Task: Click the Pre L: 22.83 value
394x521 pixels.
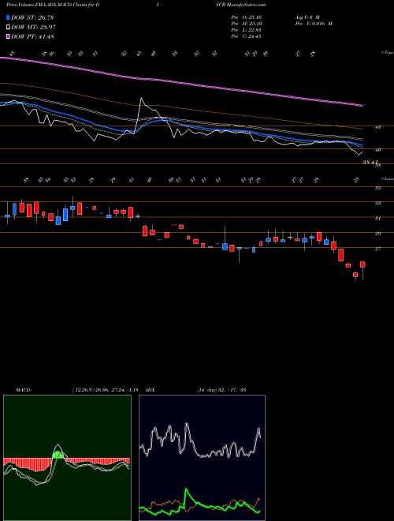Action: [247, 30]
